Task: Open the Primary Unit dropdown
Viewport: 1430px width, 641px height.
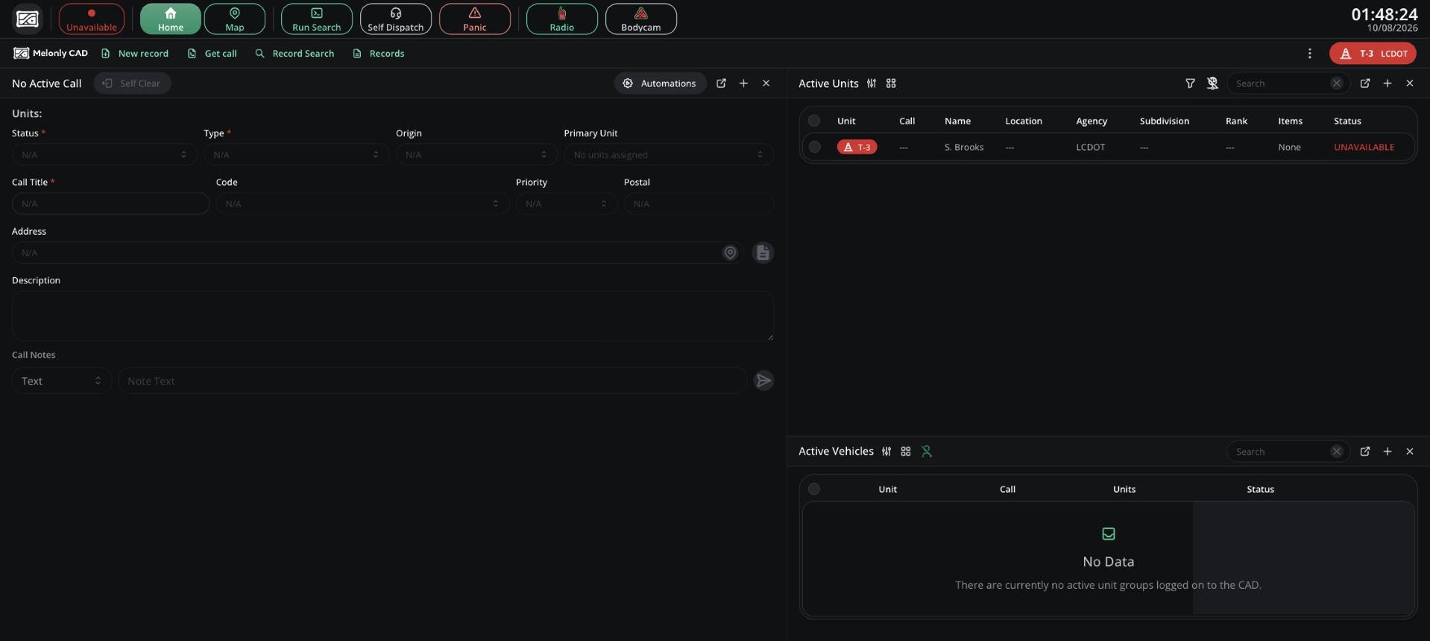Action: coord(669,154)
